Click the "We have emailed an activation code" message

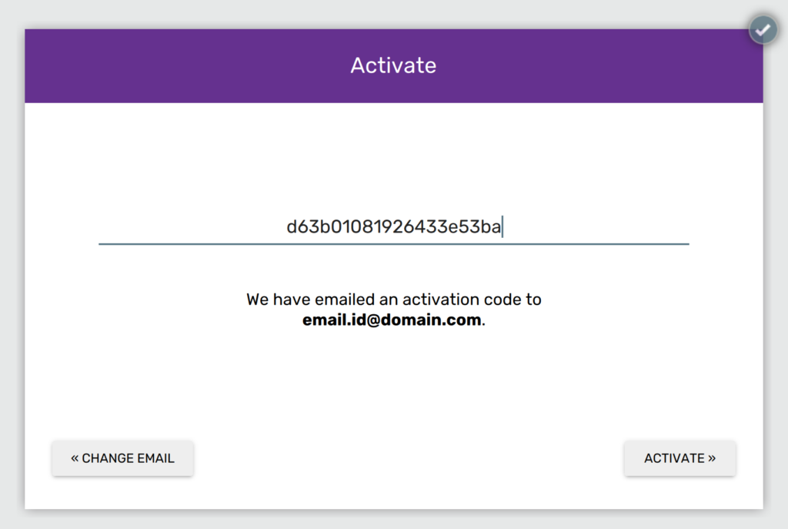coord(393,300)
